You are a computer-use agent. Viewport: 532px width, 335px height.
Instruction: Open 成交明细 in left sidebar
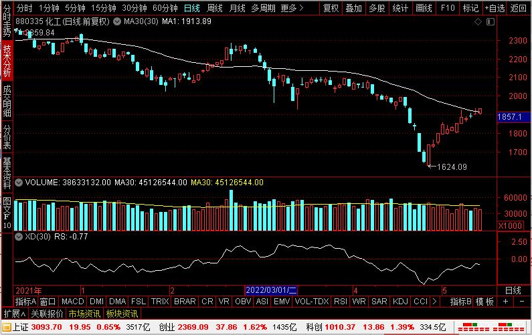(7, 101)
